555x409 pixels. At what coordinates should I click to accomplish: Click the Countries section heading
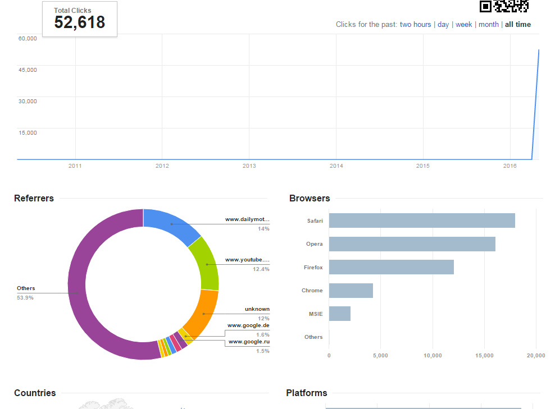[34, 393]
